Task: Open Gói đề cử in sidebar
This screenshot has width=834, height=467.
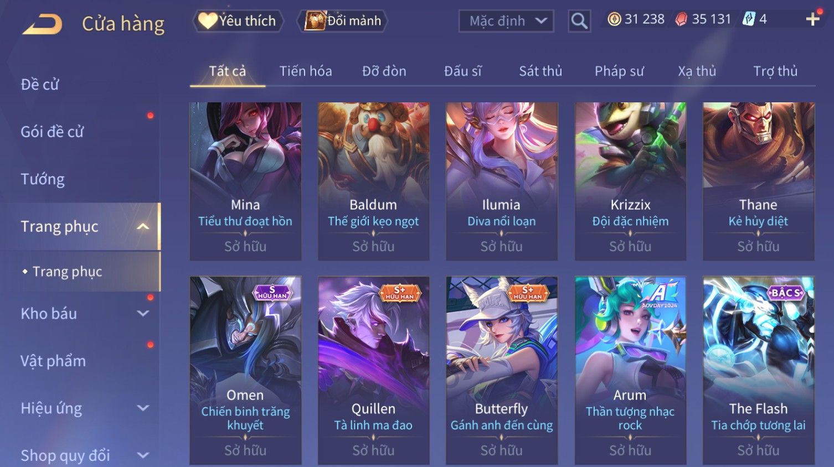Action: click(x=52, y=132)
